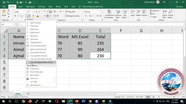Open Format as Table
186x104 pixels.
click(118, 14)
